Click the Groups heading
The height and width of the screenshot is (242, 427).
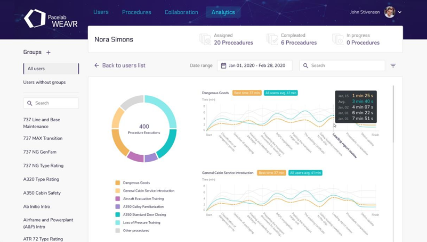pos(33,52)
